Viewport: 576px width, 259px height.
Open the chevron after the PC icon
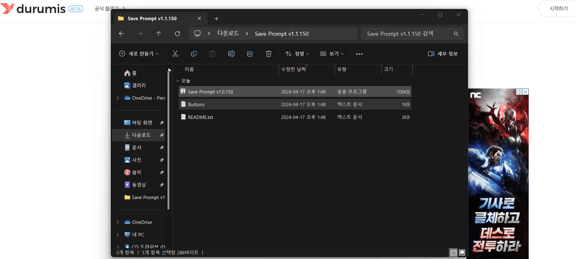pos(209,34)
